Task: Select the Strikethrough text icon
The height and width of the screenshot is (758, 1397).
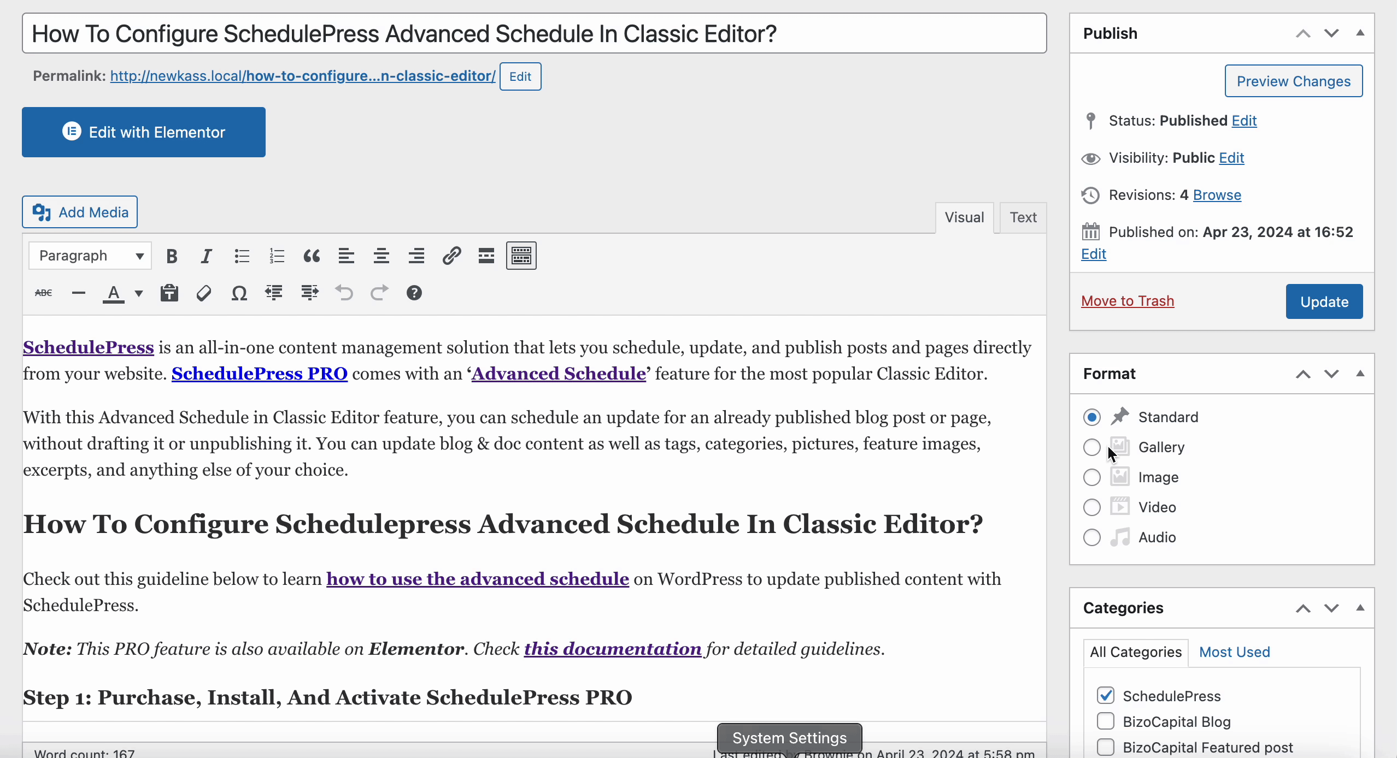Action: (x=43, y=293)
